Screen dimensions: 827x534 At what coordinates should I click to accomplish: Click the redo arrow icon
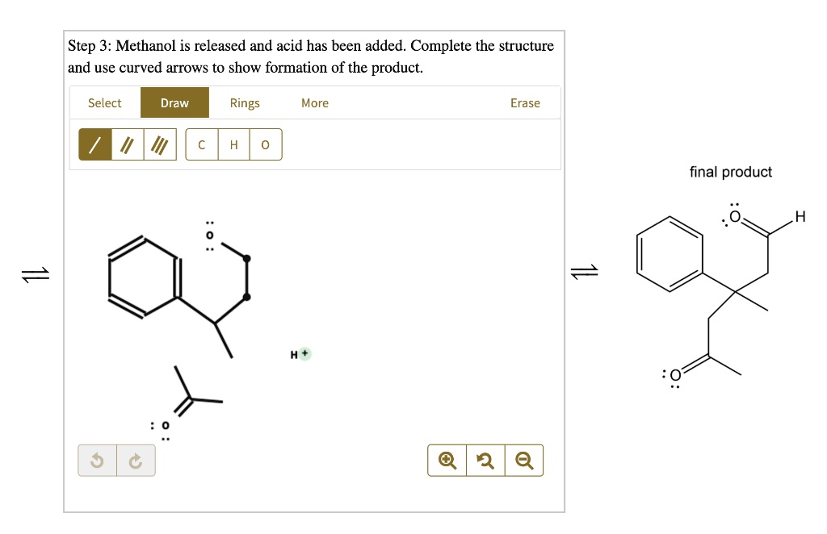click(135, 460)
